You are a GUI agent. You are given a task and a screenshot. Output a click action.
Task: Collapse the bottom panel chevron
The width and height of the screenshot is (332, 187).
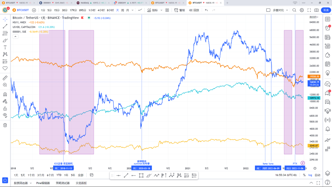pyautogui.click(x=312, y=183)
